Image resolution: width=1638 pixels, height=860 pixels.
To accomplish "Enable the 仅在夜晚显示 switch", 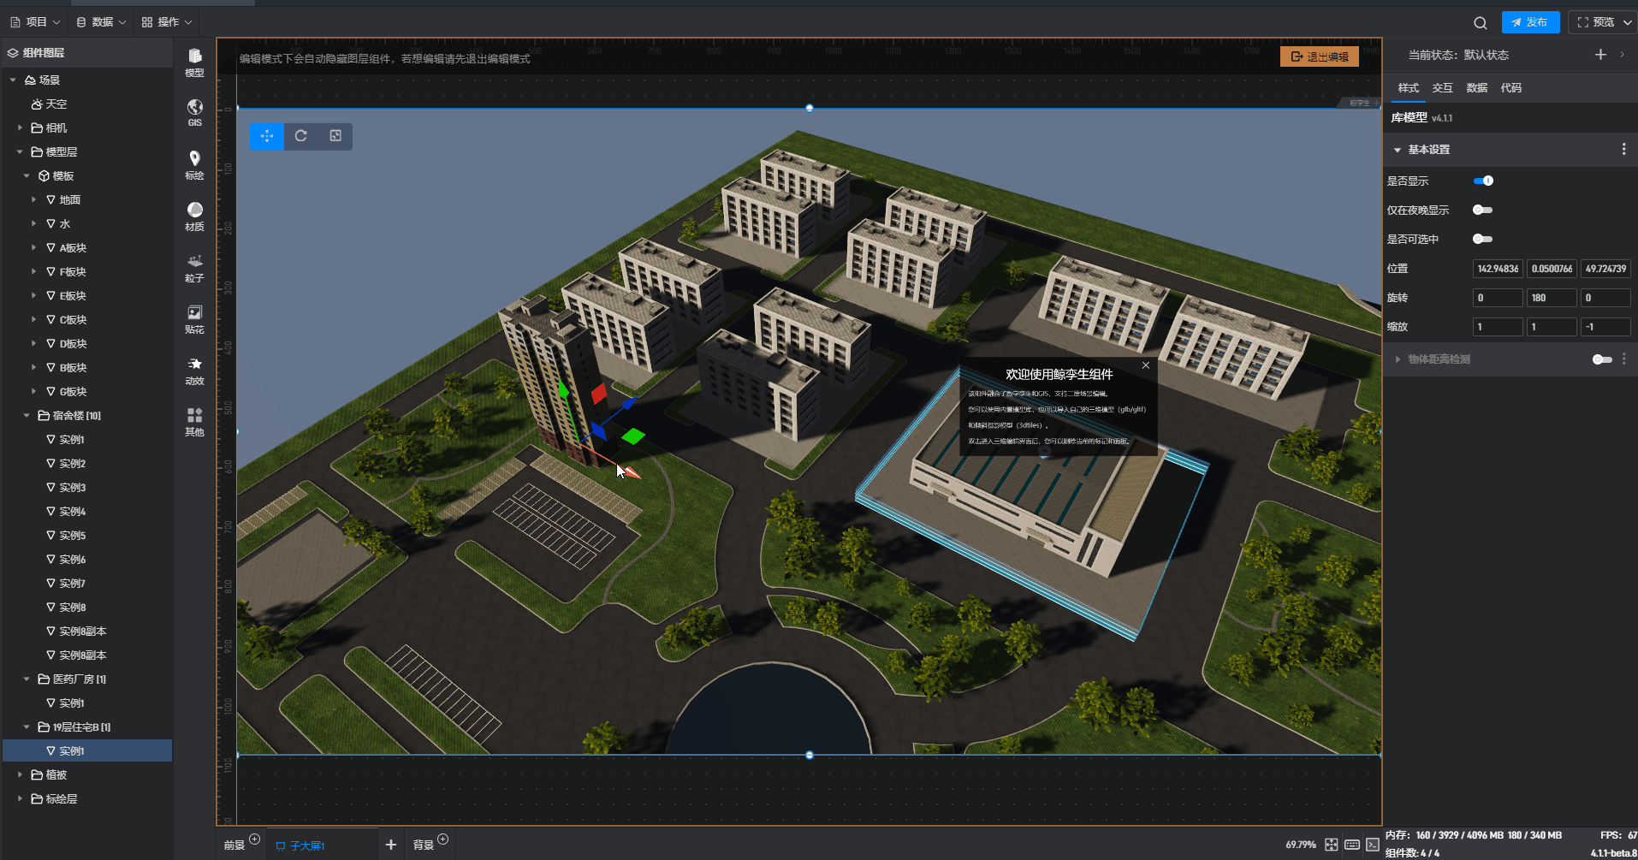I will click(x=1482, y=211).
